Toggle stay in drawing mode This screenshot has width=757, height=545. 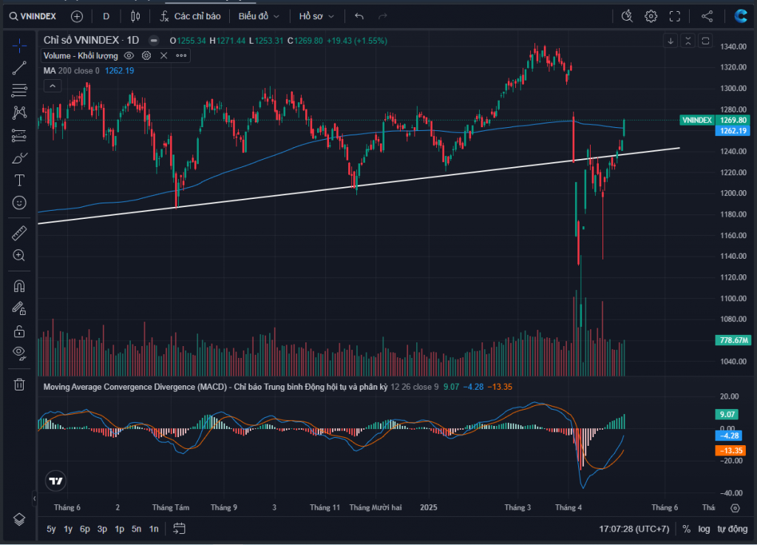[x=19, y=308]
